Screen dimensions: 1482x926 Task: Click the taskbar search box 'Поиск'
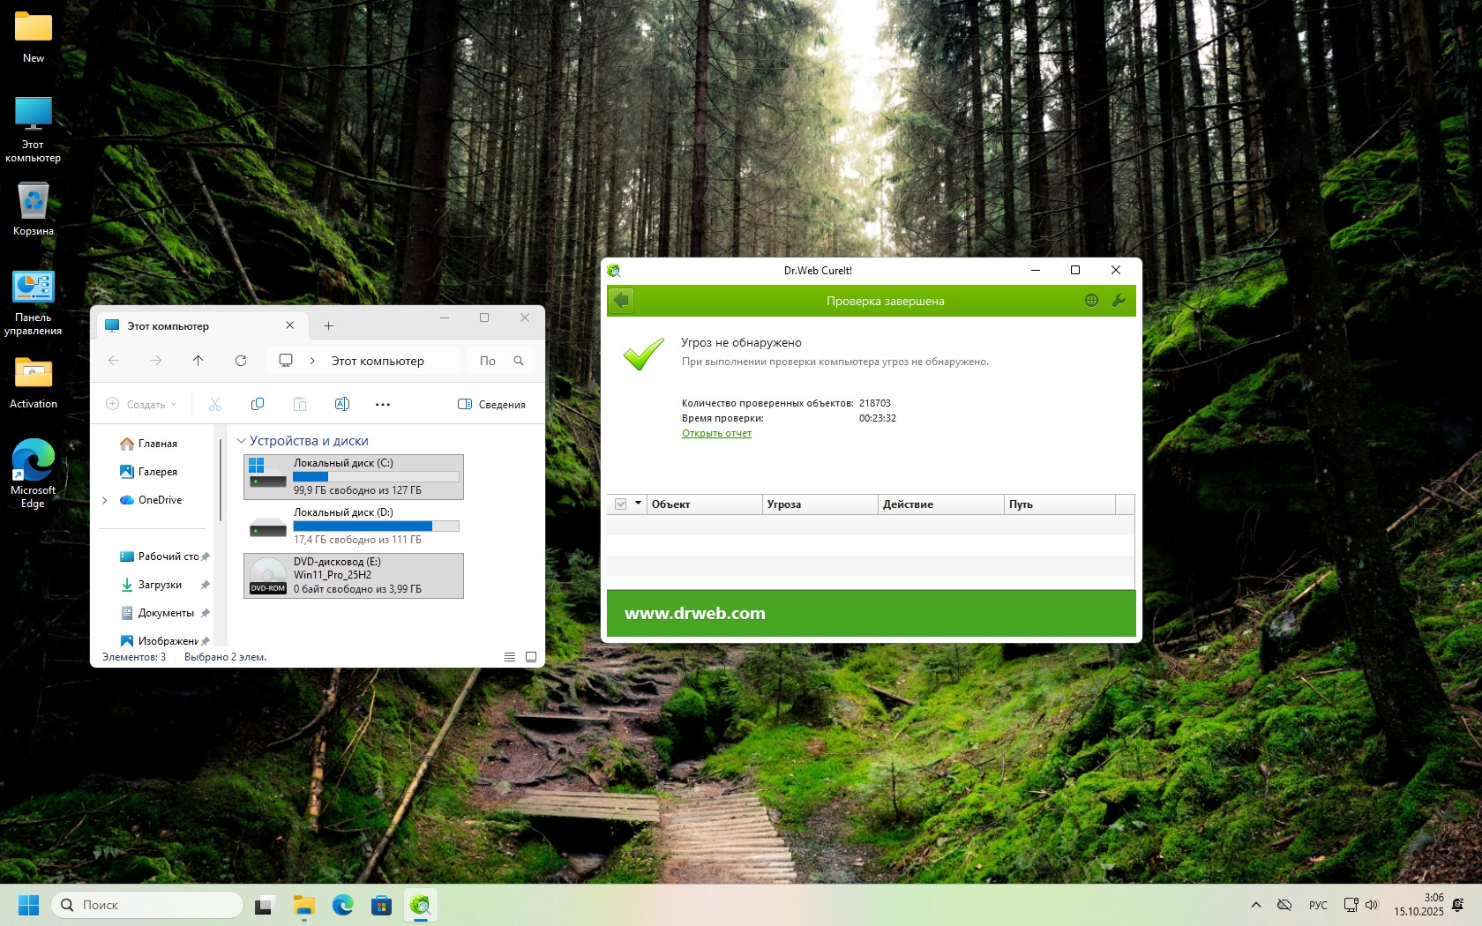click(x=148, y=905)
